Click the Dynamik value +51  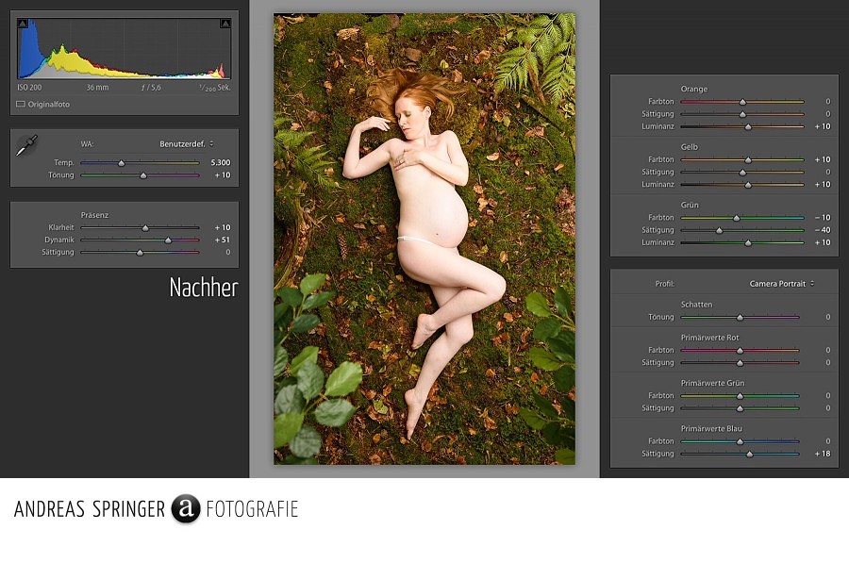[223, 240]
